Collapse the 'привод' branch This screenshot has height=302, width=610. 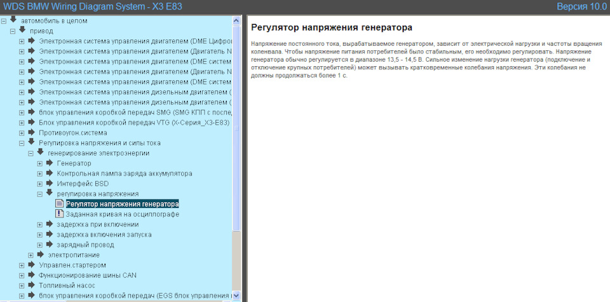click(x=13, y=31)
